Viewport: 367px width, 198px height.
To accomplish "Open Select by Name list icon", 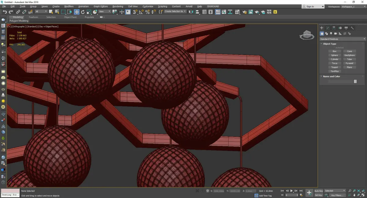I will 57,12.
